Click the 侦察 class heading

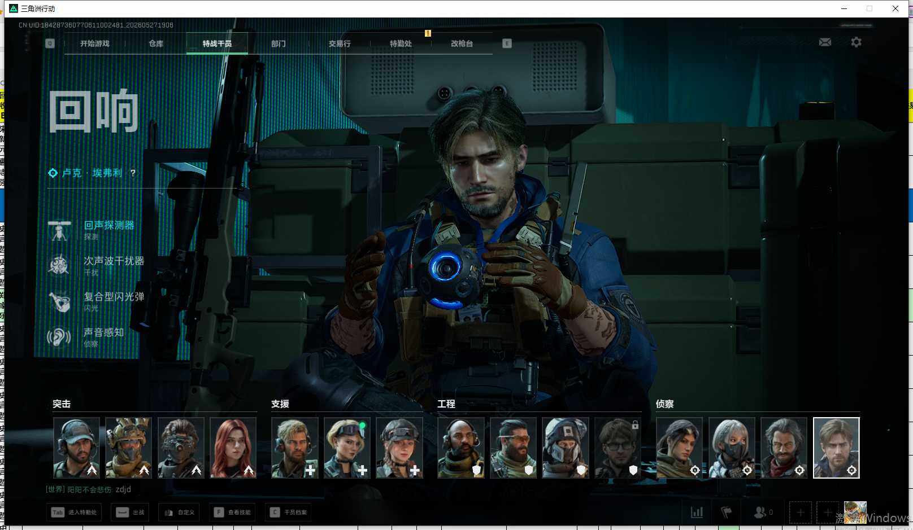(665, 404)
